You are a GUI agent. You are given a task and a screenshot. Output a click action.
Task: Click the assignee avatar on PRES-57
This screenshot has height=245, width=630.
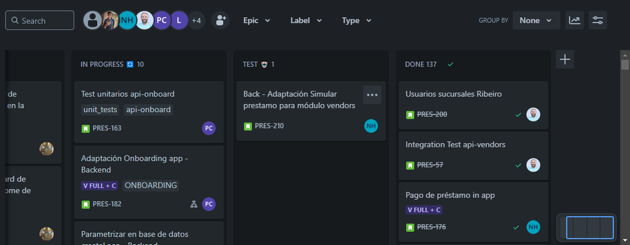coord(533,165)
